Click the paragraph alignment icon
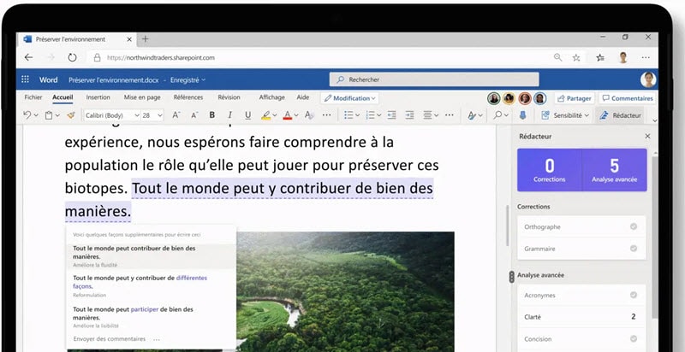The height and width of the screenshot is (352, 685). pos(427,115)
